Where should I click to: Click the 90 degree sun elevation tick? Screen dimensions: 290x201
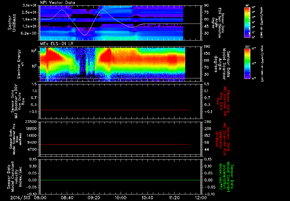tap(206, 5)
